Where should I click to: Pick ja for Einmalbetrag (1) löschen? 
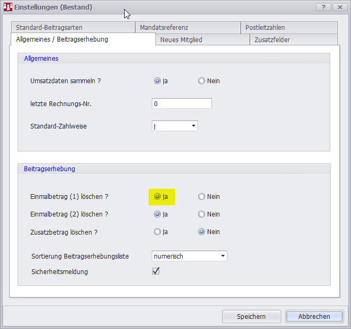(x=157, y=197)
